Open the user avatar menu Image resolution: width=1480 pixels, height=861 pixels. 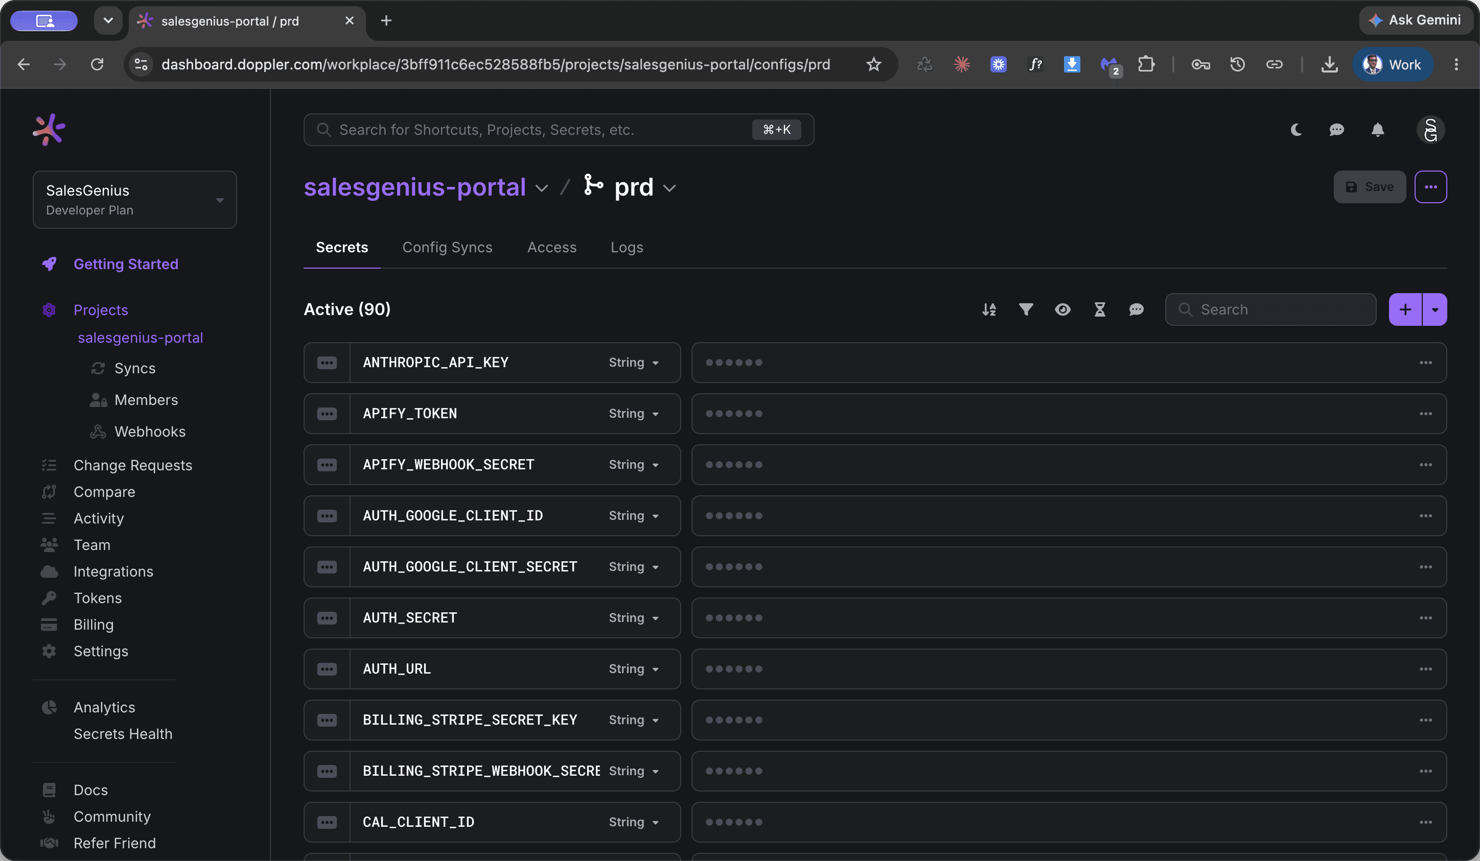[x=1430, y=130]
